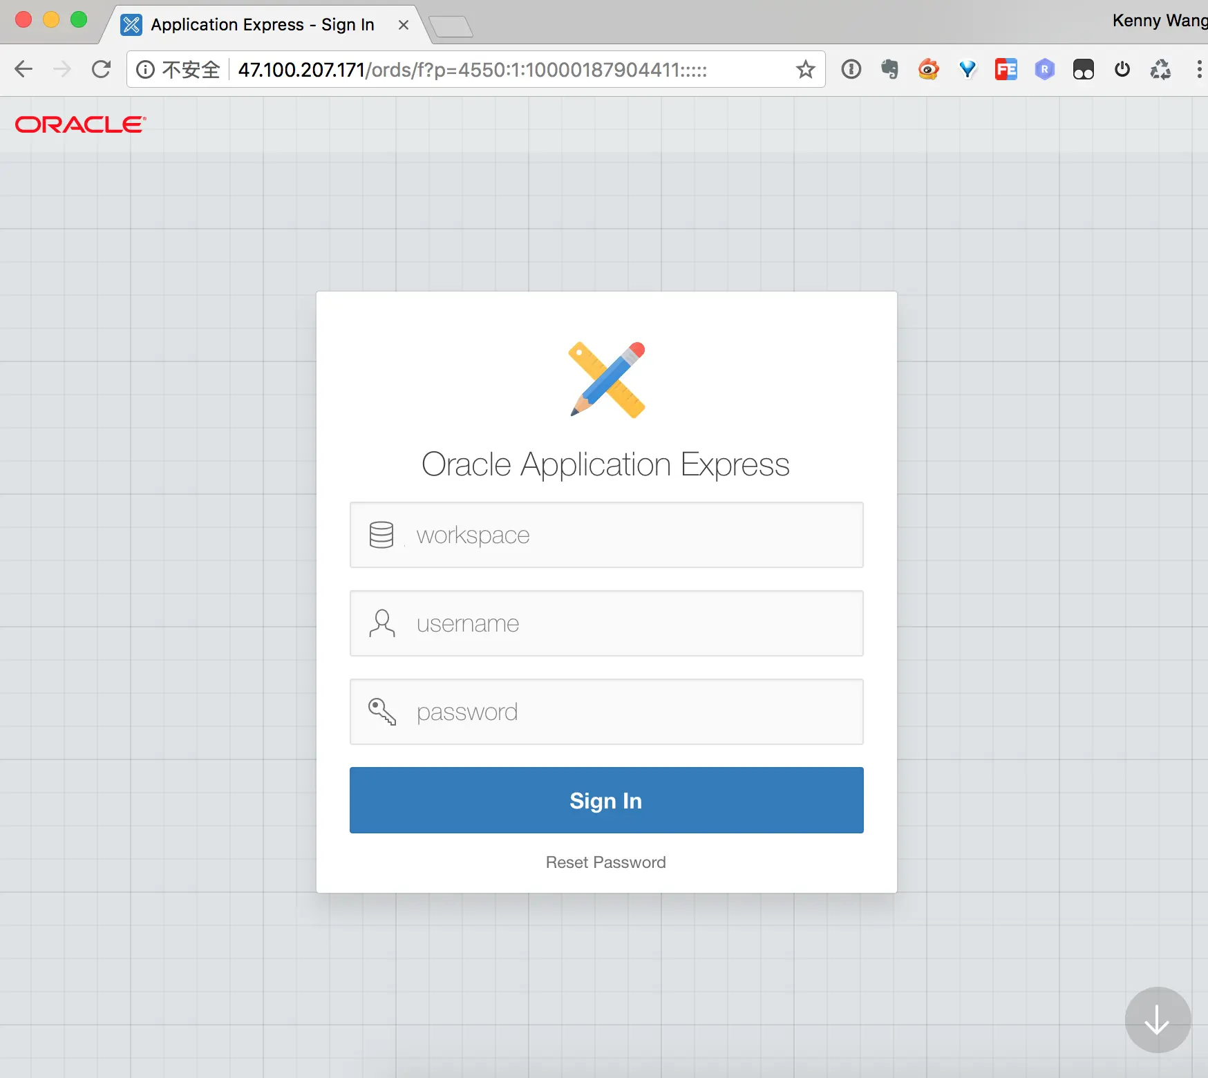Screen dimensions: 1208x1078
Task: Reload the page with the refresh icon
Action: pyautogui.click(x=102, y=69)
